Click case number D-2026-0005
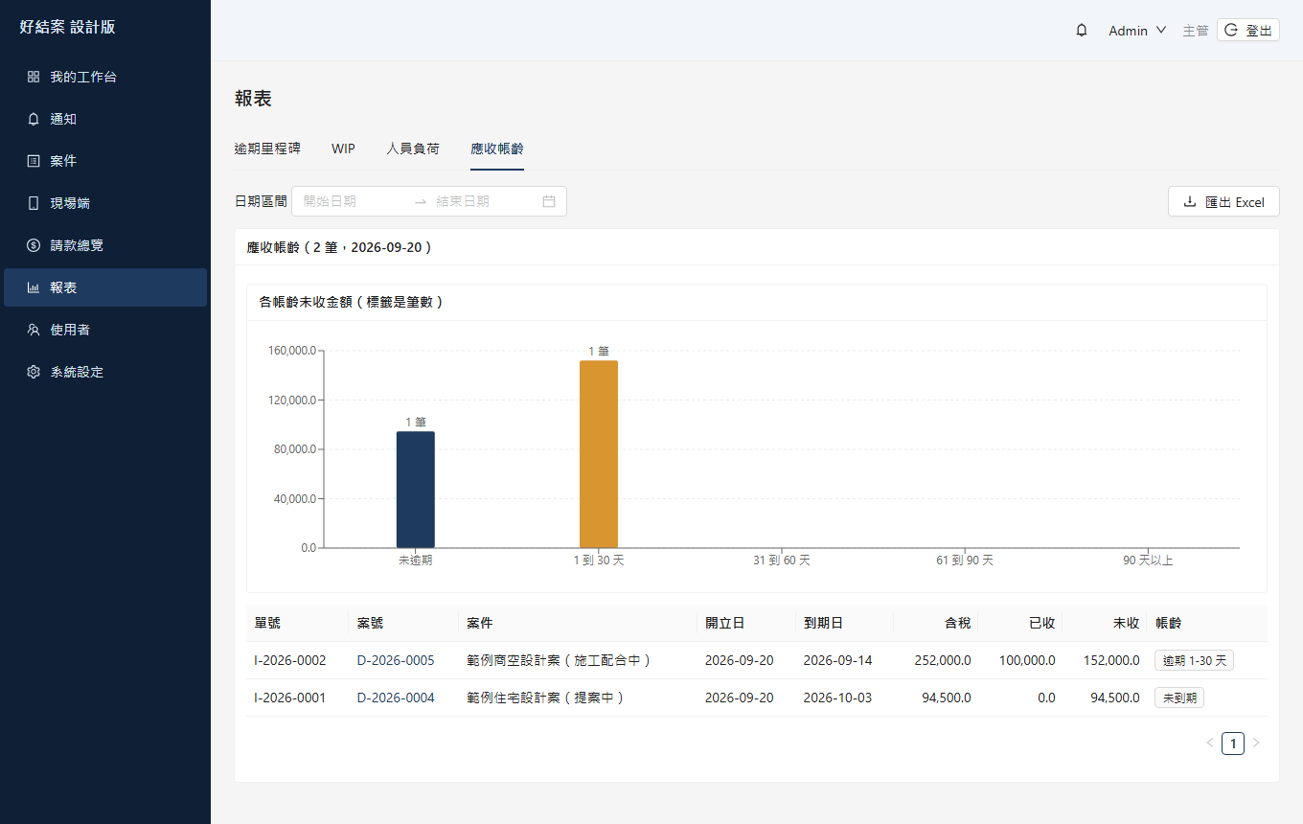This screenshot has width=1303, height=824. tap(396, 660)
